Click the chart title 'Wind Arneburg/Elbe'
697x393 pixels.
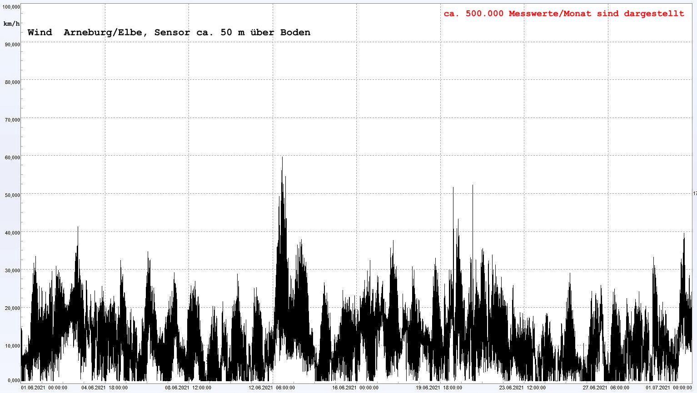tap(169, 32)
